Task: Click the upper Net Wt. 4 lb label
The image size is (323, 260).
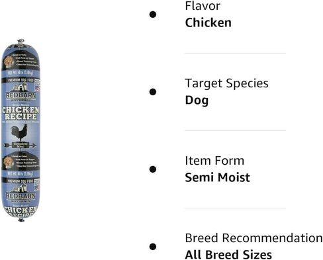Action: 21,73
